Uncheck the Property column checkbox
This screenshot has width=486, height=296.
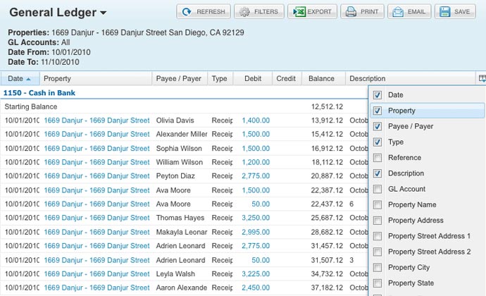[x=378, y=111]
